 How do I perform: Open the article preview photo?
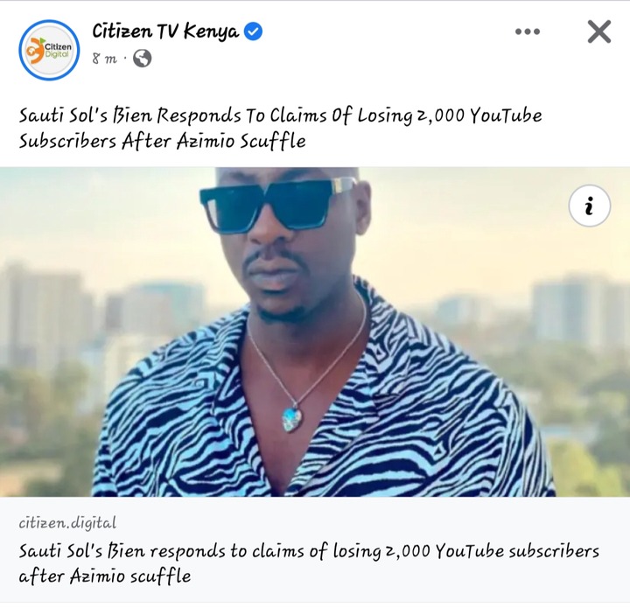coord(315,332)
